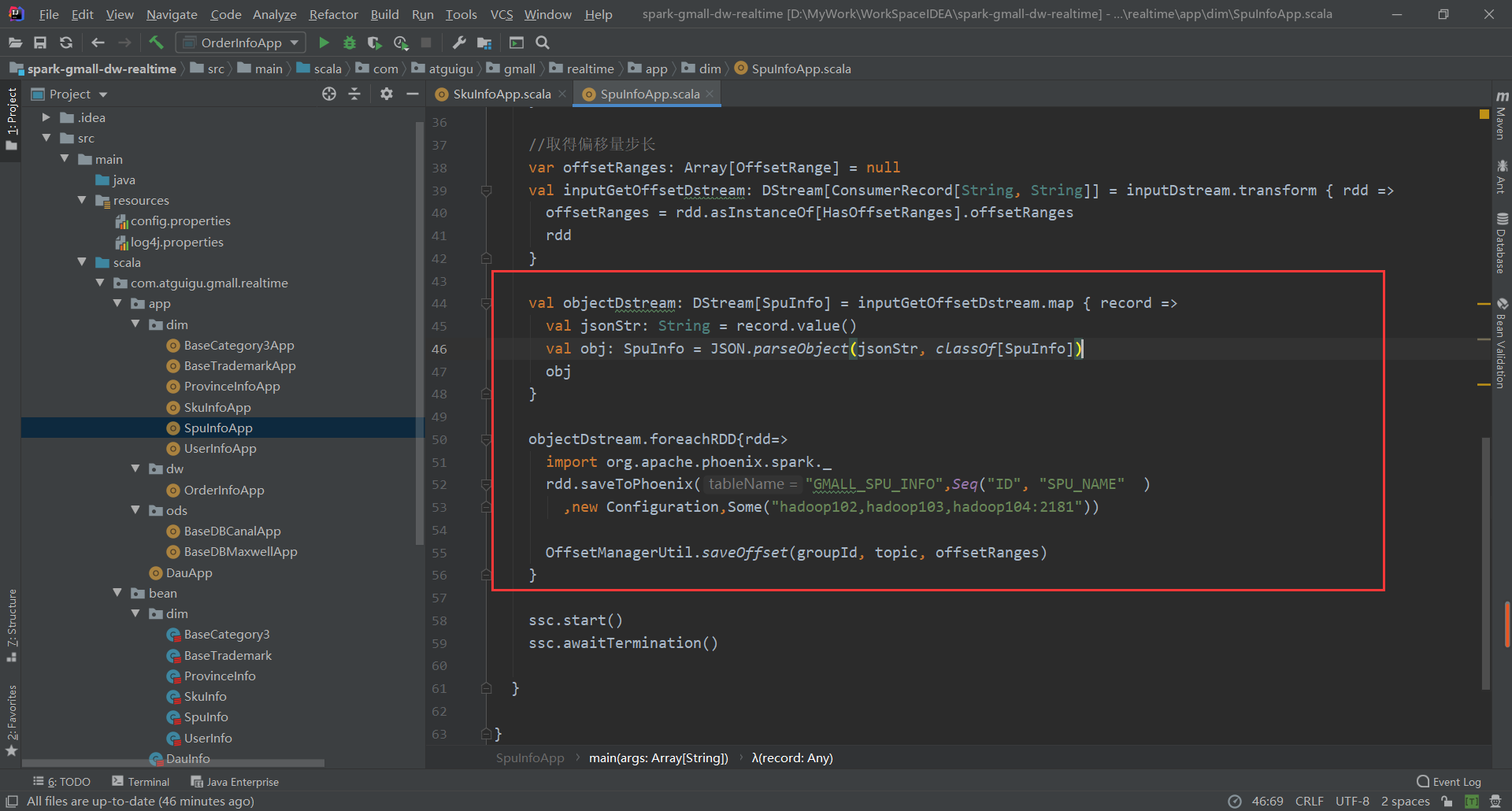Start debugging with the bug icon

click(x=349, y=43)
